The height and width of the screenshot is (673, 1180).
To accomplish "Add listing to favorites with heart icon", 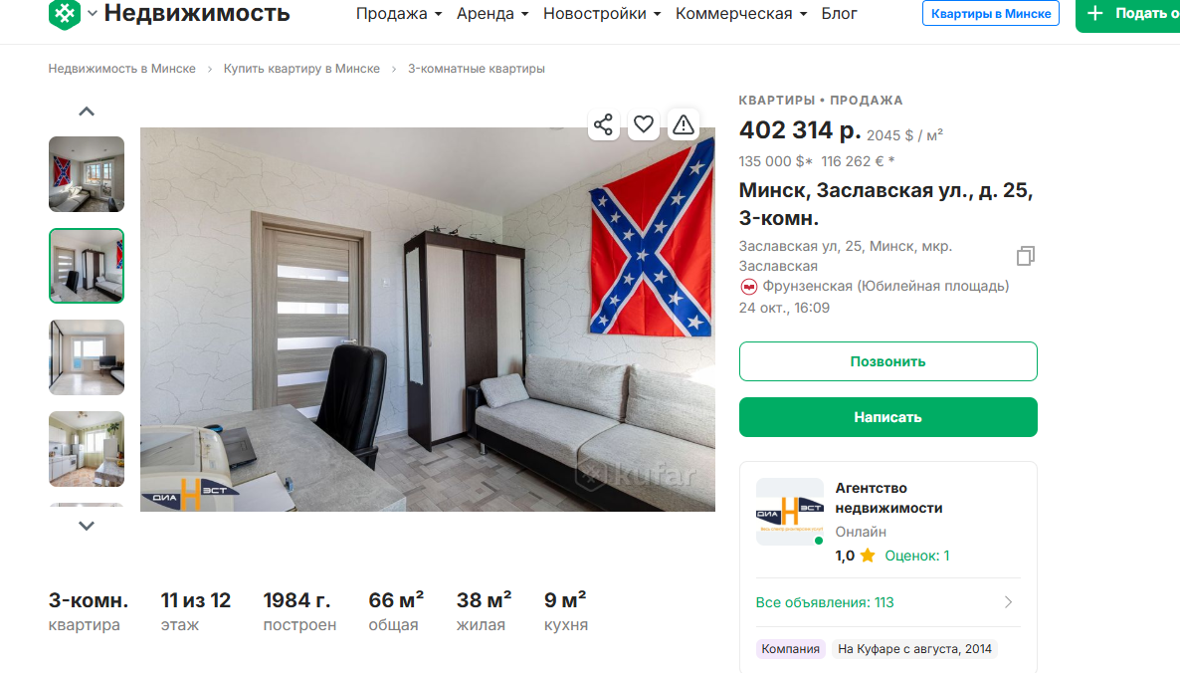I will click(x=644, y=124).
